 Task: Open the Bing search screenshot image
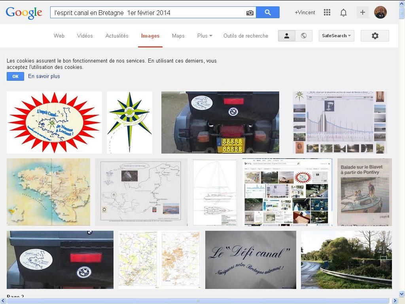[287, 192]
